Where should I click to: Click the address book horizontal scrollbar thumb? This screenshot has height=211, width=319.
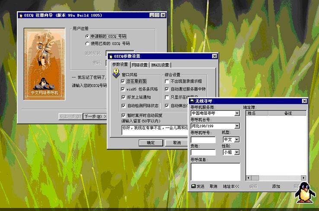(255, 178)
